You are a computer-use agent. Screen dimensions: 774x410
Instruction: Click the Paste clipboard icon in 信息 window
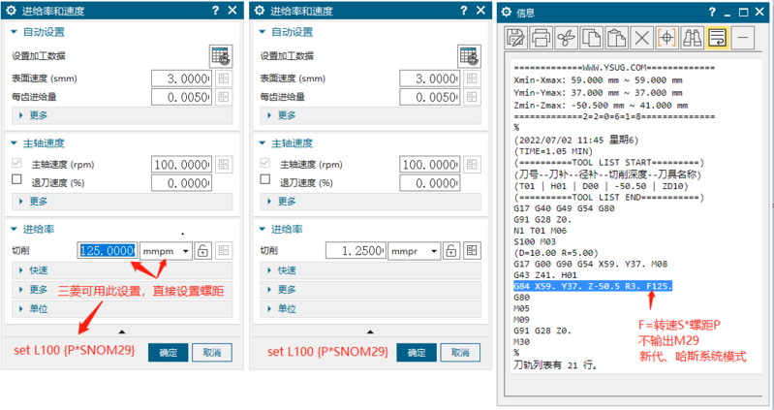click(616, 38)
